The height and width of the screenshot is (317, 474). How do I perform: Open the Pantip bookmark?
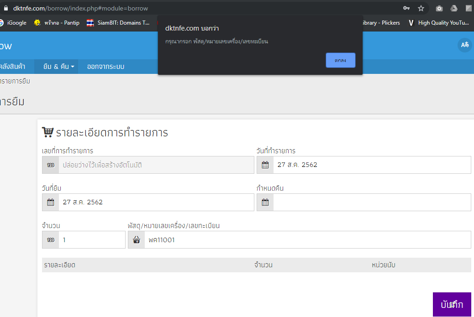tap(57, 23)
